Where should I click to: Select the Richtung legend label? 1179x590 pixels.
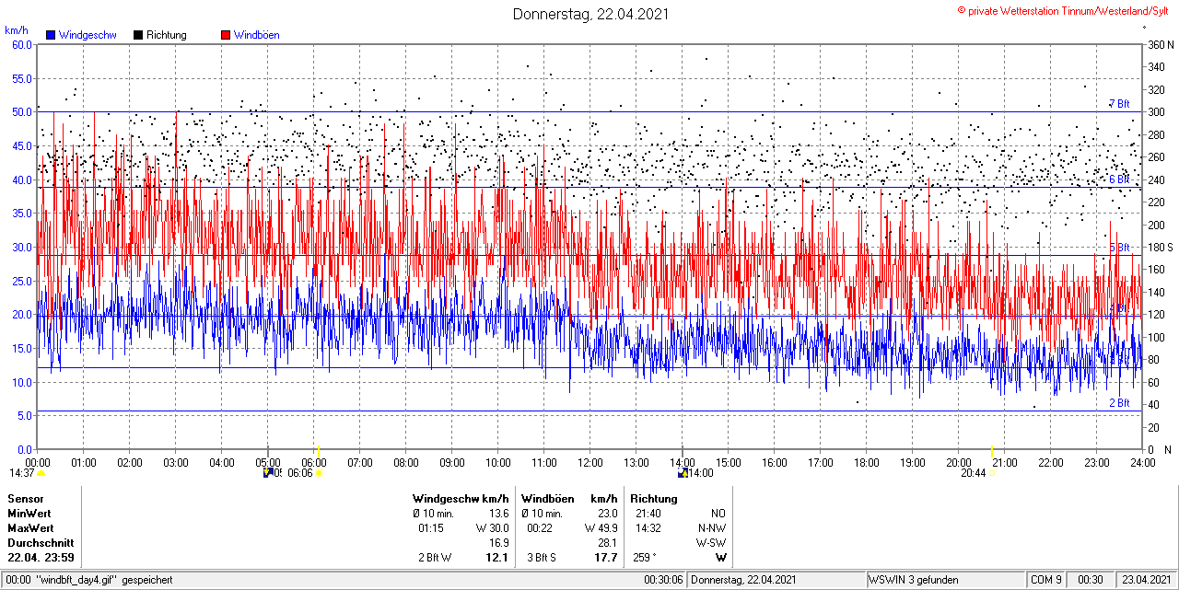pos(167,35)
